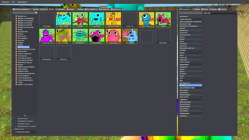This screenshot has height=140, width=249.
Task: Select the pink Scary Jelly NPC icon
Action: tap(113, 36)
